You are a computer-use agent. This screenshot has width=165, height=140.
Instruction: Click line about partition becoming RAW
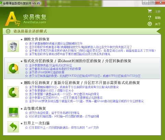click(x=64, y=98)
